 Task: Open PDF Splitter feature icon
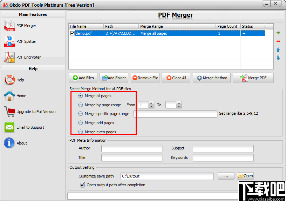tap(9, 41)
